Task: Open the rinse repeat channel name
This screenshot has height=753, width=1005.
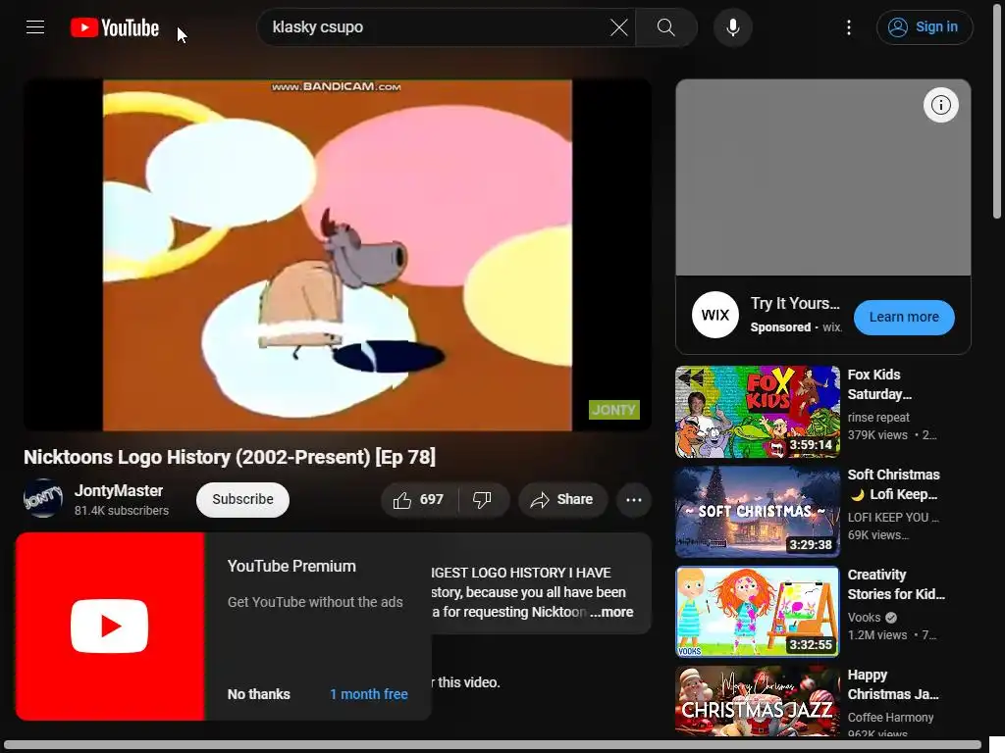Action: pos(878,417)
